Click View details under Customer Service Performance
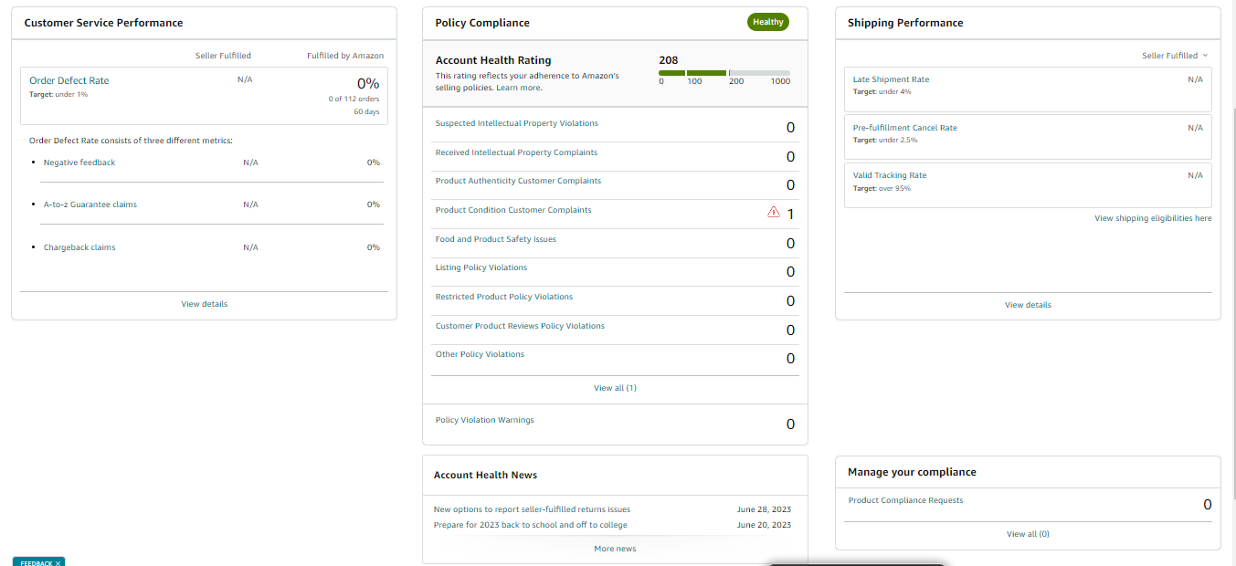This screenshot has height=566, width=1236. [205, 304]
